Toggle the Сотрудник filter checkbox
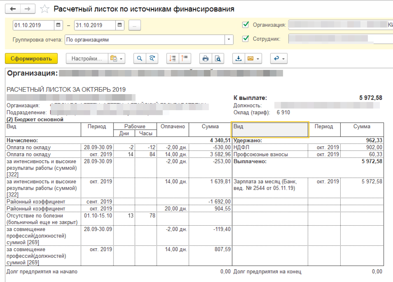 click(x=246, y=39)
